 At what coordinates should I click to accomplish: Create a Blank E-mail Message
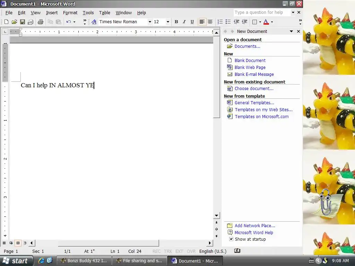tap(254, 74)
